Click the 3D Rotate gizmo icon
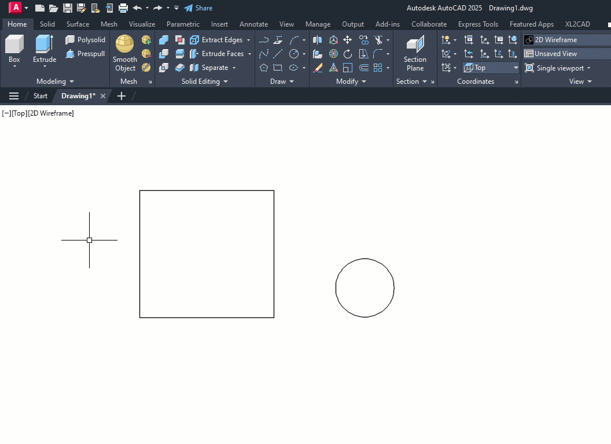Image resolution: width=611 pixels, height=444 pixels. 333,54
